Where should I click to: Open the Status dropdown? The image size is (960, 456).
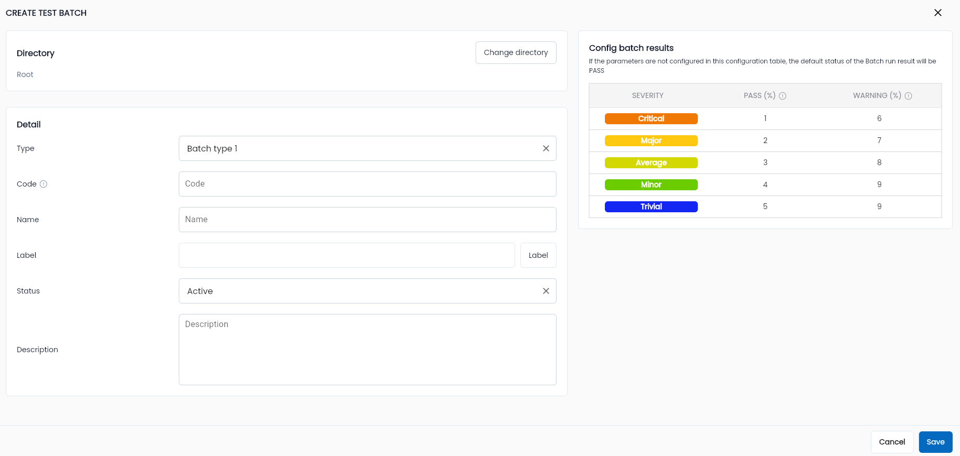click(x=367, y=291)
